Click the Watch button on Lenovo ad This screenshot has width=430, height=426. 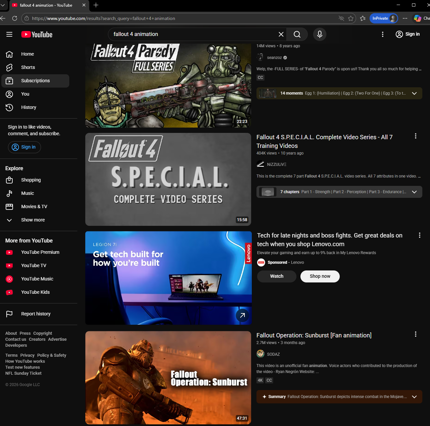pyautogui.click(x=277, y=276)
